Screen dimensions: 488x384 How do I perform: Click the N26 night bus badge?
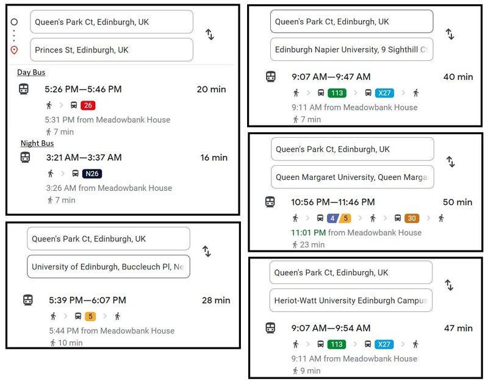tap(91, 174)
